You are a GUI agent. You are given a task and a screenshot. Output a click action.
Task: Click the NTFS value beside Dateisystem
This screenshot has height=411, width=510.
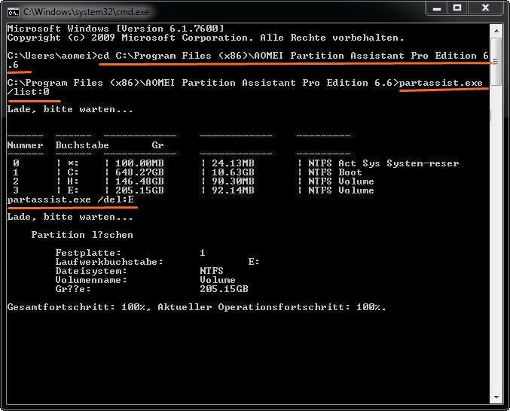212,271
